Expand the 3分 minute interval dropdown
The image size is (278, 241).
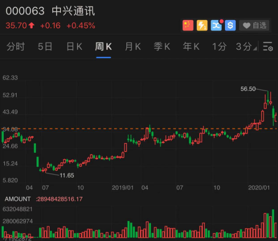pyautogui.click(x=246, y=47)
